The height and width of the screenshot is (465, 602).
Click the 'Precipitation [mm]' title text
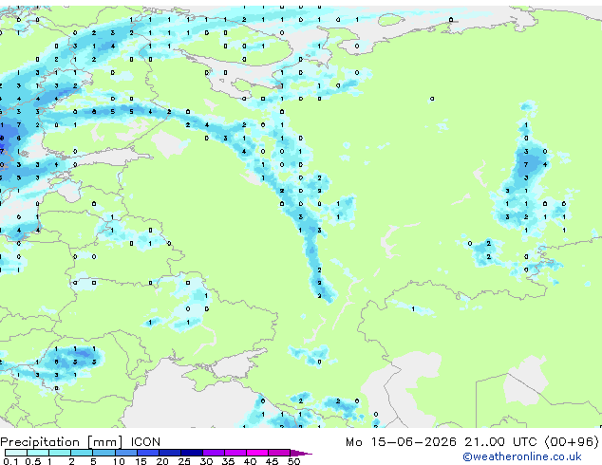pyautogui.click(x=62, y=442)
